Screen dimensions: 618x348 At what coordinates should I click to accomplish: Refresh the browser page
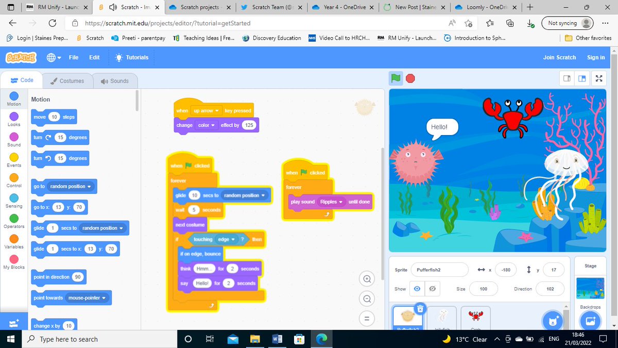click(x=52, y=23)
